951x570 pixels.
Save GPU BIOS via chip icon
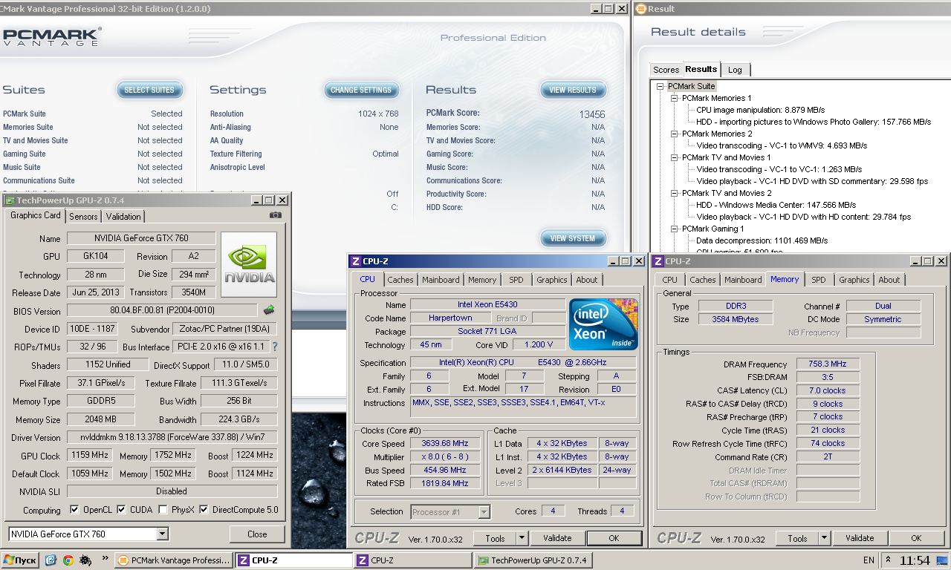(269, 310)
